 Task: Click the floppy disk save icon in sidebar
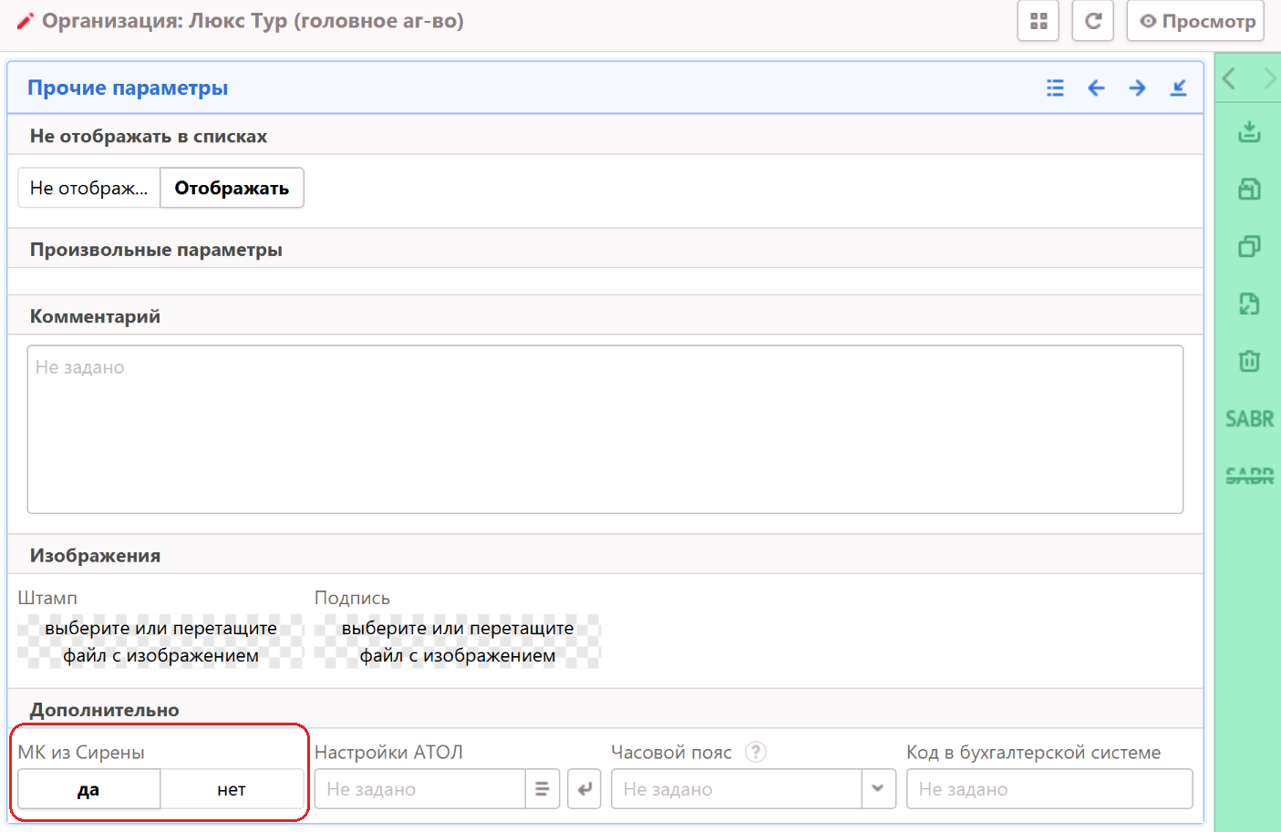coord(1249,189)
